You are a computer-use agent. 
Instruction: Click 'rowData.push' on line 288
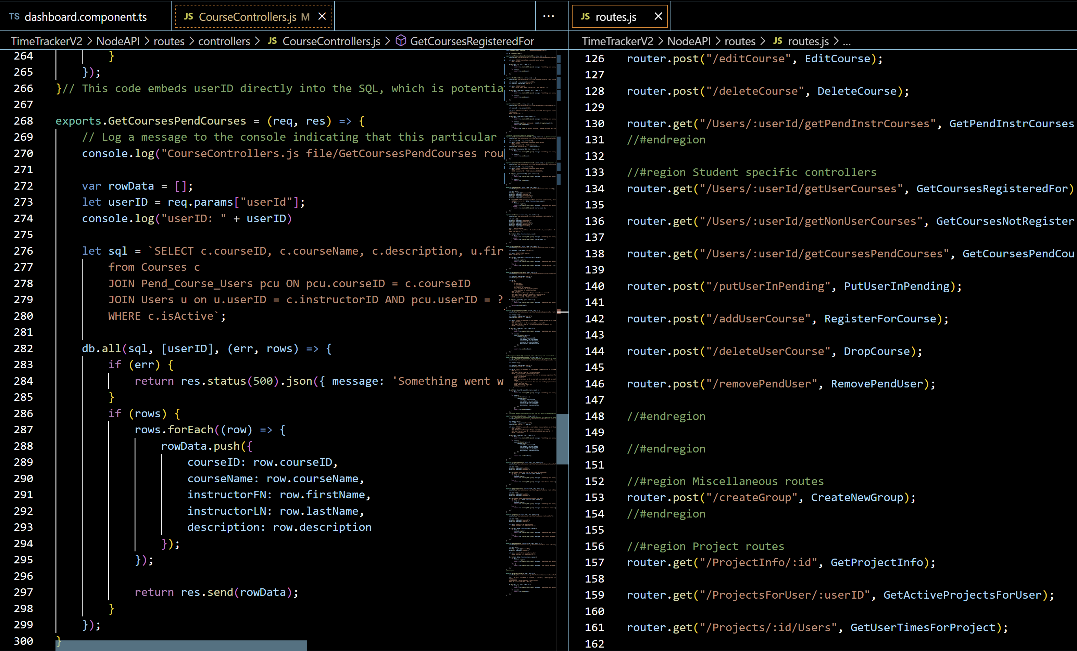[x=200, y=446]
